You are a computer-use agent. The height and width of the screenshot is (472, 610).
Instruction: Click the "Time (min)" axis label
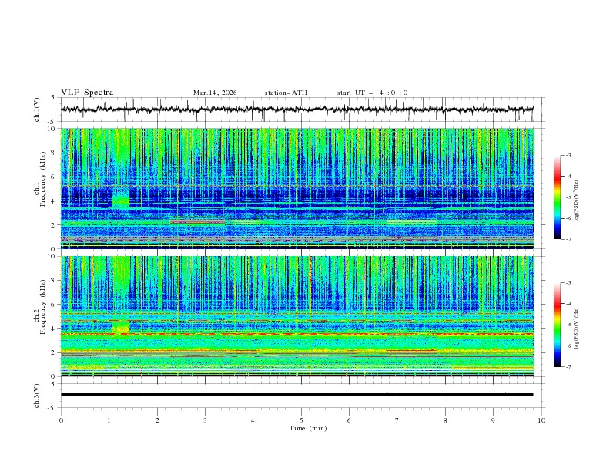308,428
